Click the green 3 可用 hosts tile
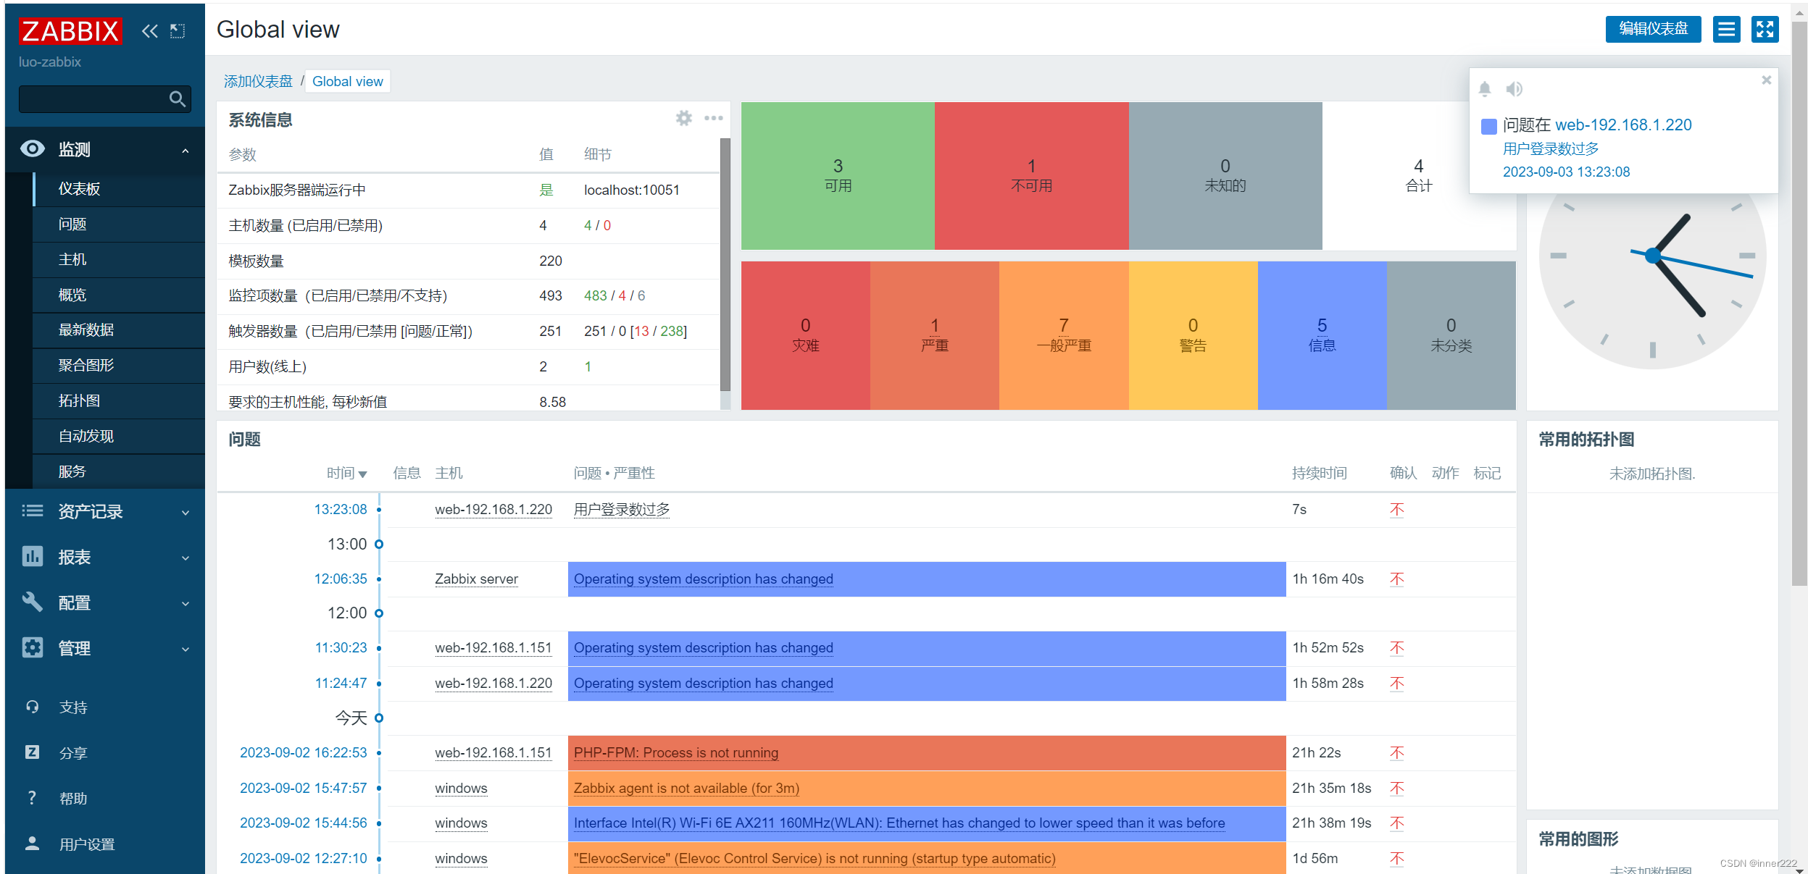The image size is (1808, 874). pos(838,176)
